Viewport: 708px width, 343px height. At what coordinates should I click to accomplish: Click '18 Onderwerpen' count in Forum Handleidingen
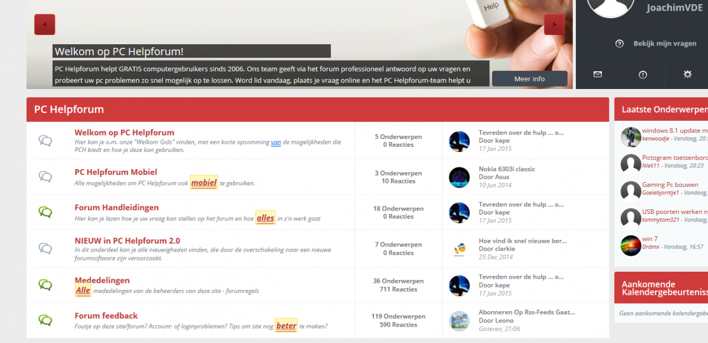(x=398, y=209)
